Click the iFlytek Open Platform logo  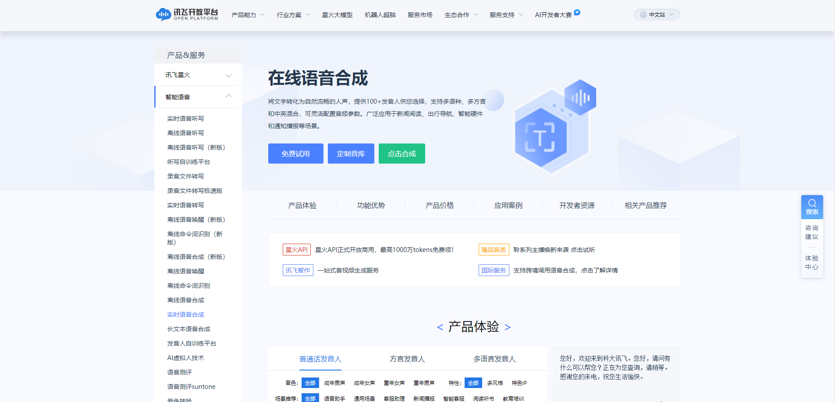pyautogui.click(x=187, y=14)
